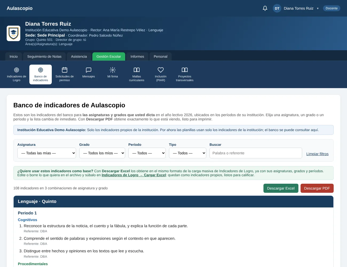The image size is (347, 267).
Task: Click indicator "Distingue entre hechos y opiniones"
Action: pos(84,251)
